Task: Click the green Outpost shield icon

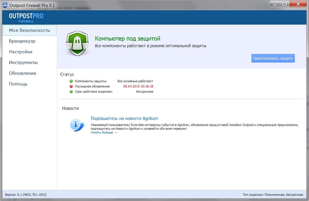Action: click(77, 43)
